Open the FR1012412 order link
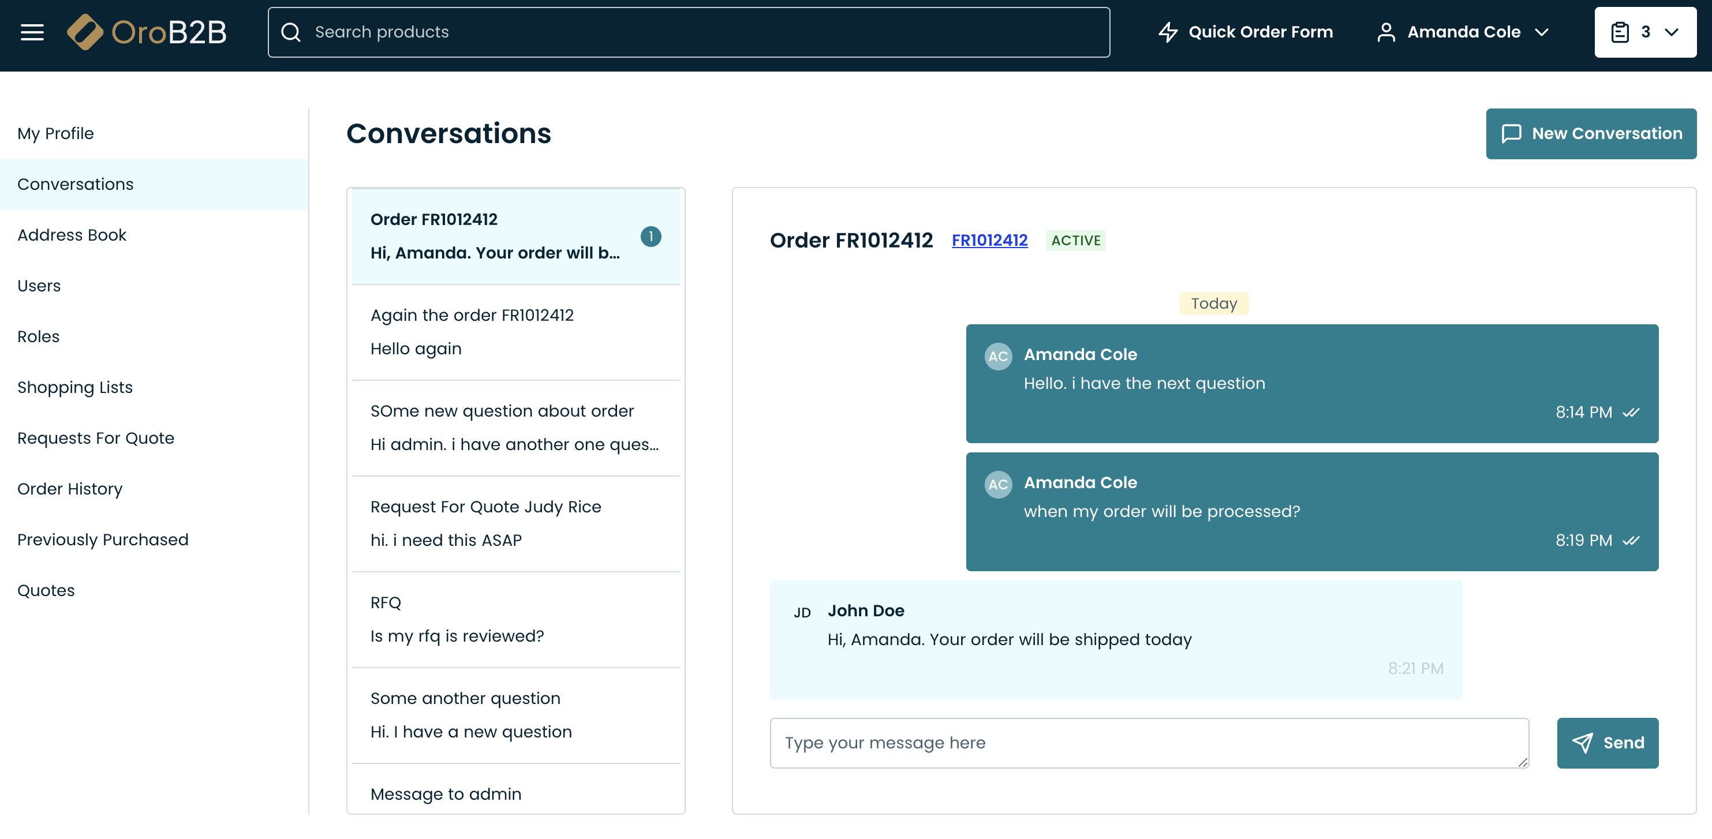This screenshot has height=839, width=1712. 989,240
